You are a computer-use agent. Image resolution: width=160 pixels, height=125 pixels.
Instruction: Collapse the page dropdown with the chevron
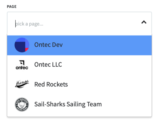coord(144,22)
